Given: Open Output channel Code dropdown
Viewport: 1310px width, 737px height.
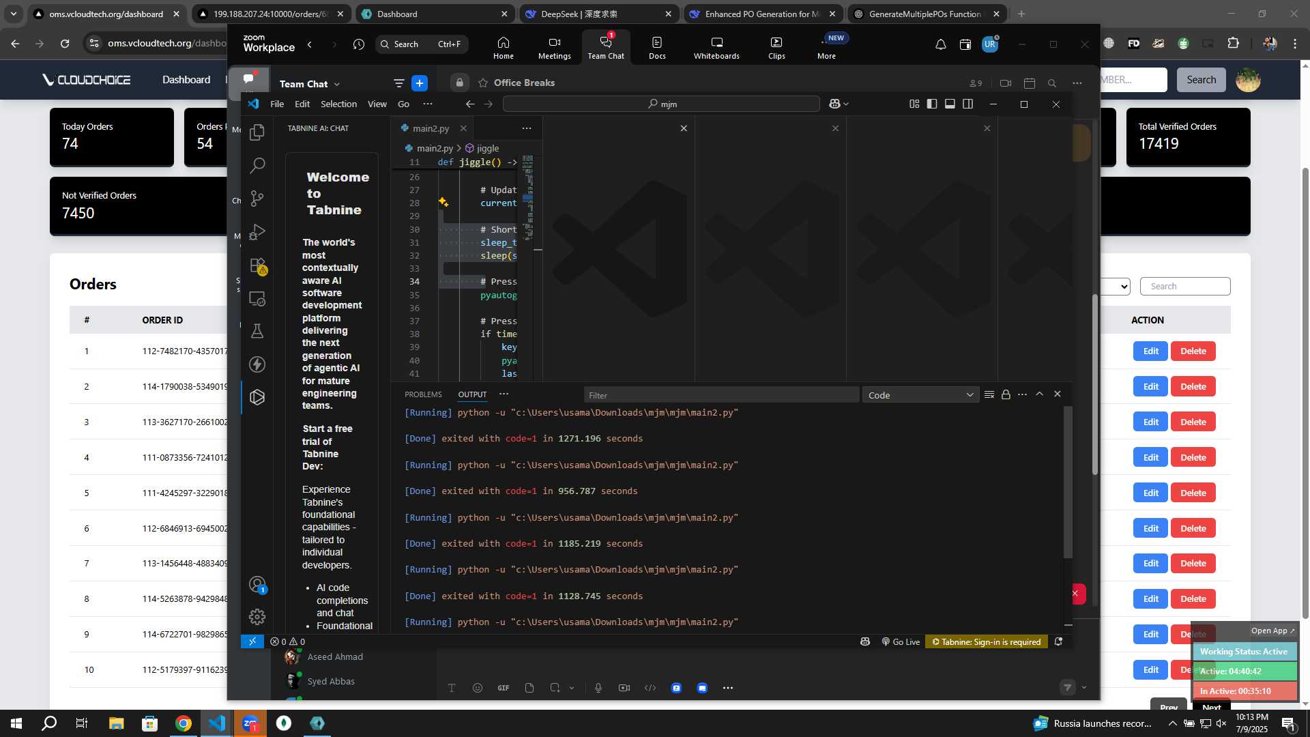Looking at the screenshot, I should point(920,395).
